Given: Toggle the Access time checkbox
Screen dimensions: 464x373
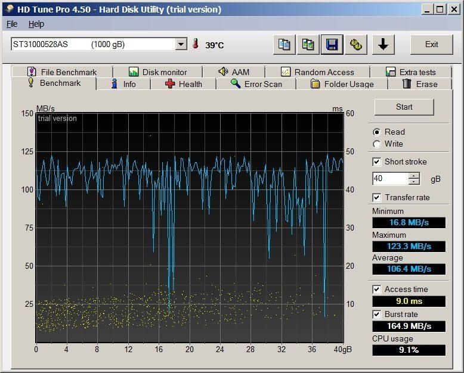Looking at the screenshot, I should [377, 290].
